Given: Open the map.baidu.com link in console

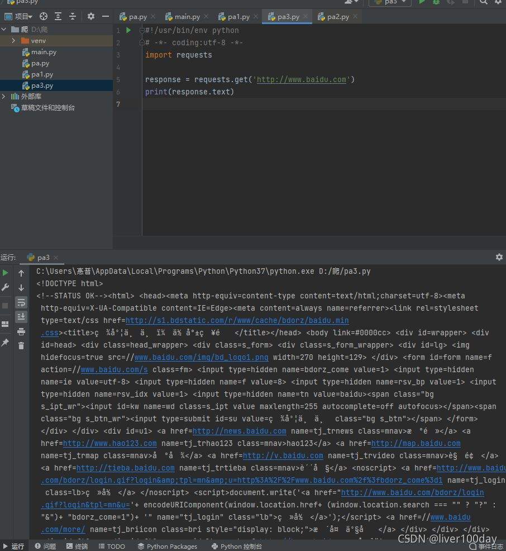Looking at the screenshot, I should click(416, 444).
